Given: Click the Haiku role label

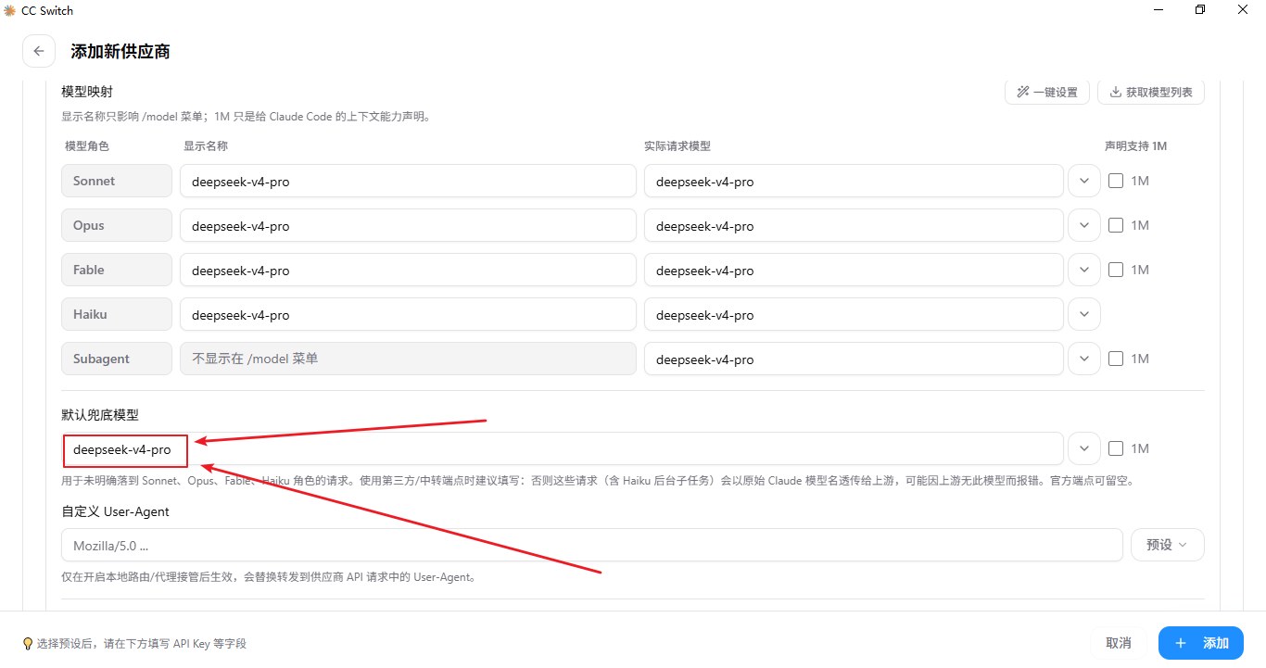Looking at the screenshot, I should point(117,315).
